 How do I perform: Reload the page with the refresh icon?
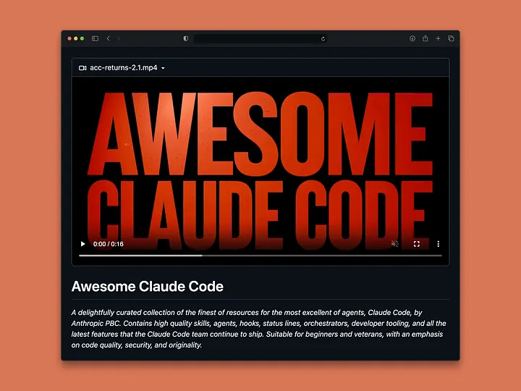pyautogui.click(x=323, y=39)
